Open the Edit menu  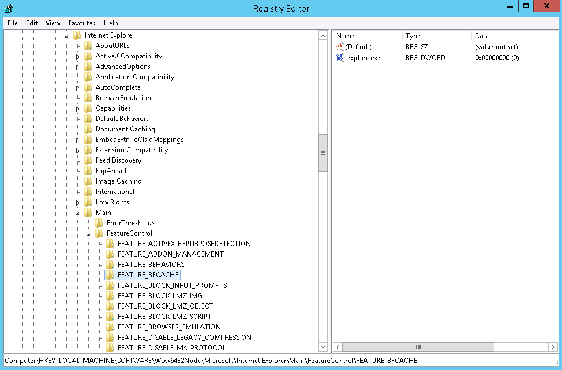point(32,23)
